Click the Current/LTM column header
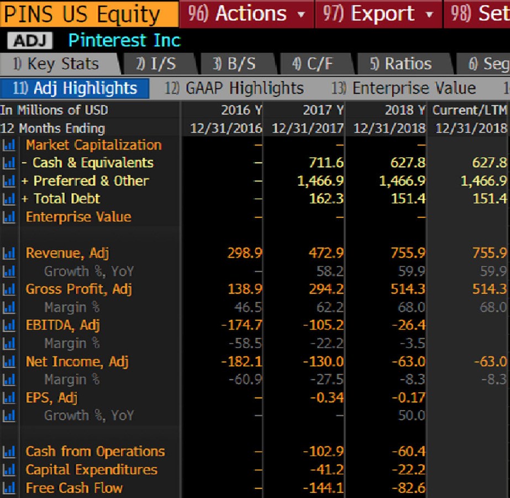The height and width of the screenshot is (498, 510). point(470,110)
